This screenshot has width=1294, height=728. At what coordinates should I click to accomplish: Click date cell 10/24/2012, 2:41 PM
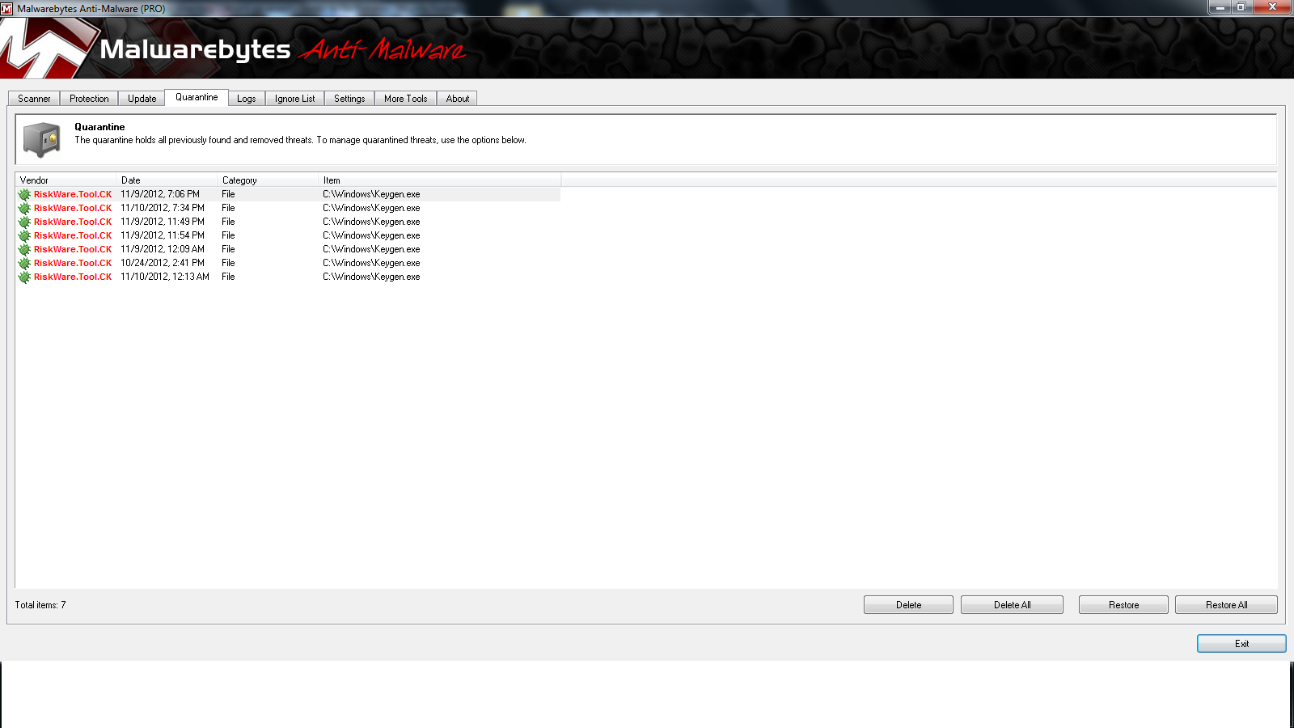[163, 263]
